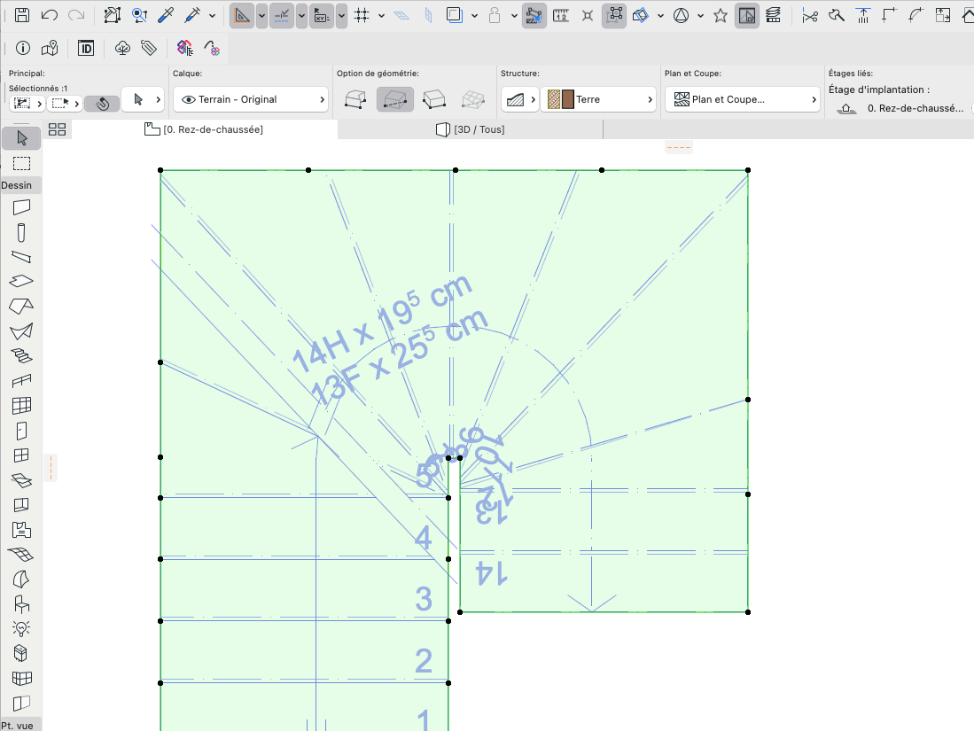Click the 3D cutting planes icon
The image size is (974, 731).
pyautogui.click(x=641, y=16)
